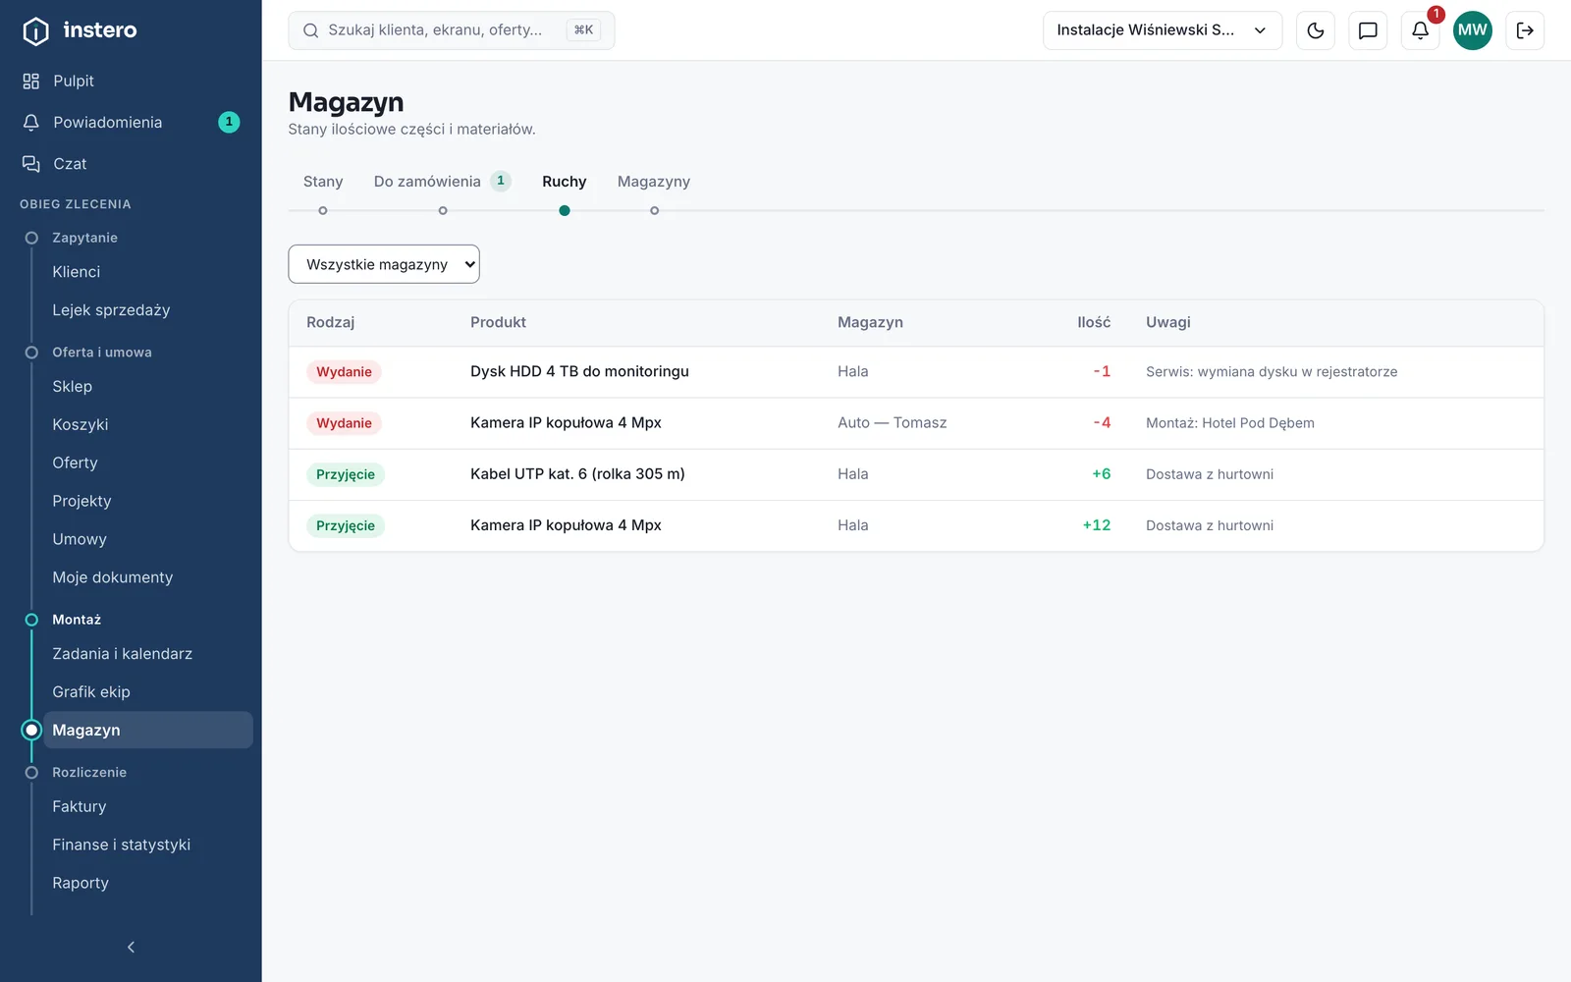Image resolution: width=1571 pixels, height=982 pixels.
Task: Collapse the sidebar with the chevron
Action: point(131,947)
